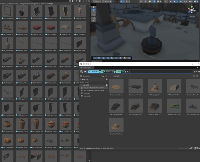The image size is (200, 162).
Task: Clear the search field with X icon
Action: click(x=192, y=72)
